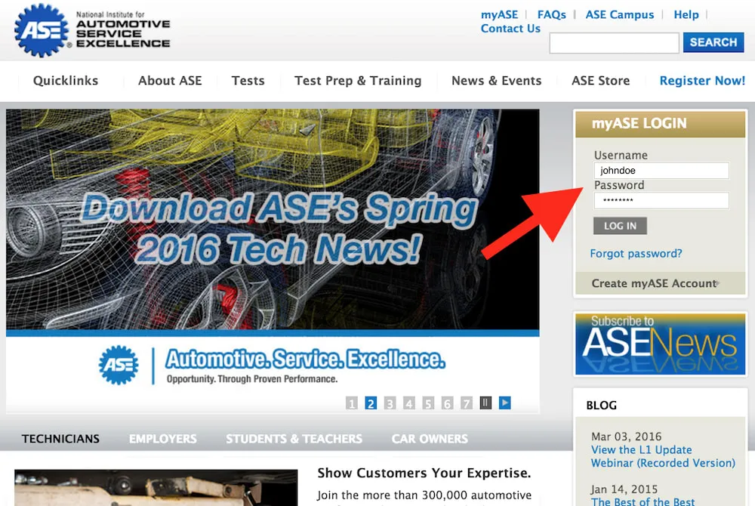Open the Help link
This screenshot has width=755, height=506.
[x=686, y=14]
